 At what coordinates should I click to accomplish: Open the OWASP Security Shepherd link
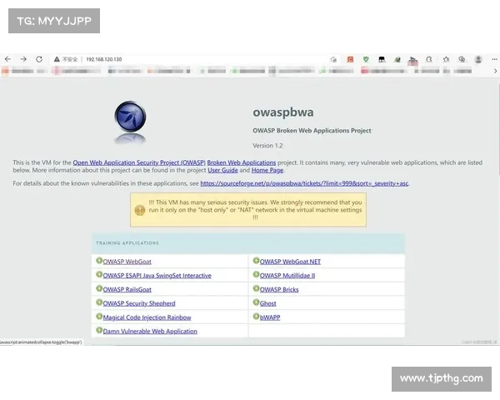[x=139, y=303]
